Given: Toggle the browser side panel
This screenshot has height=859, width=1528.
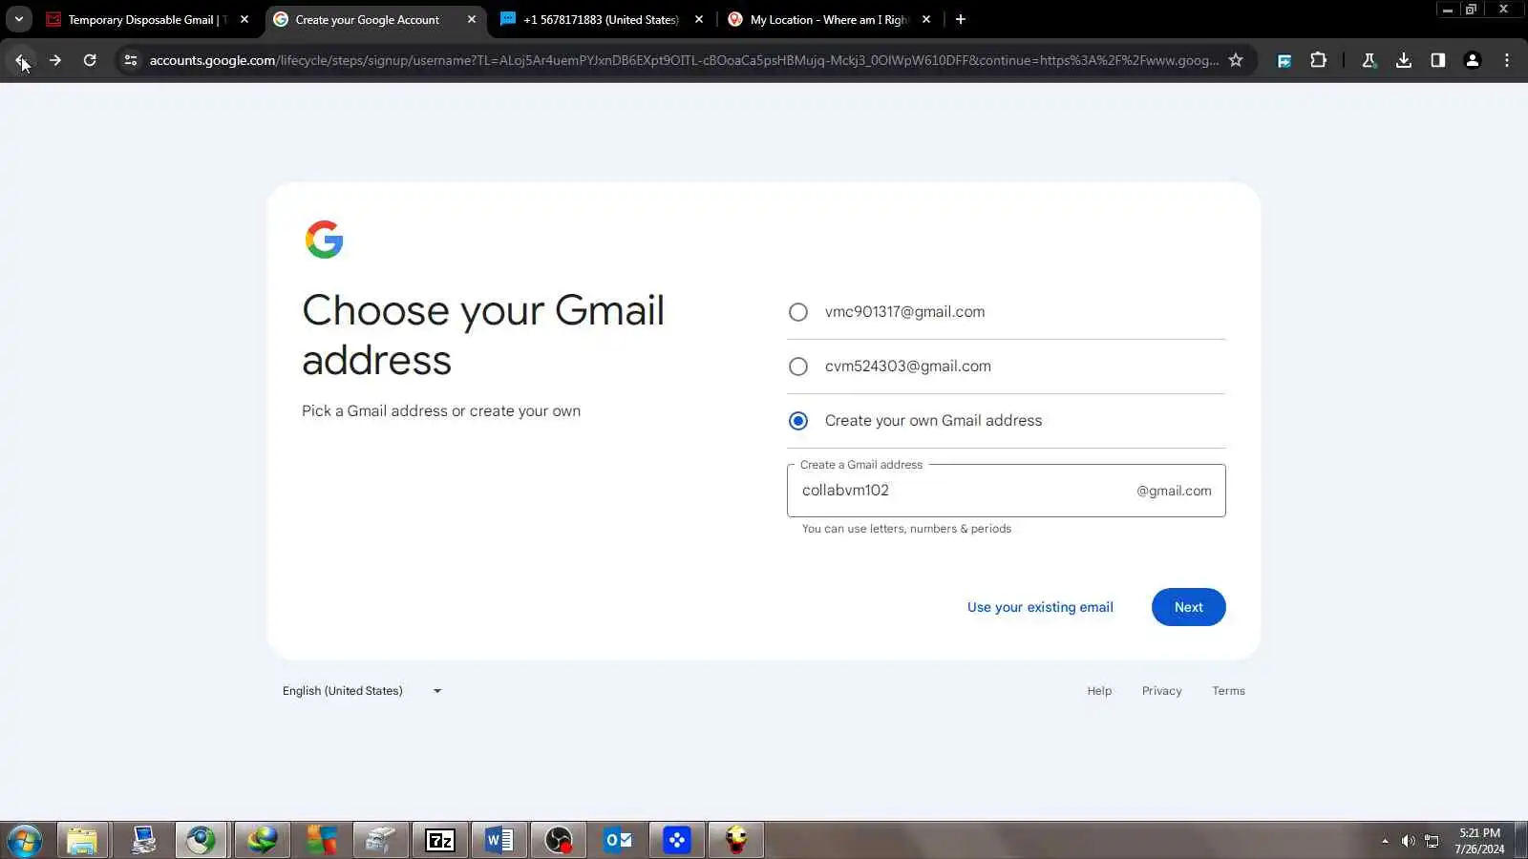Looking at the screenshot, I should click(x=1437, y=60).
